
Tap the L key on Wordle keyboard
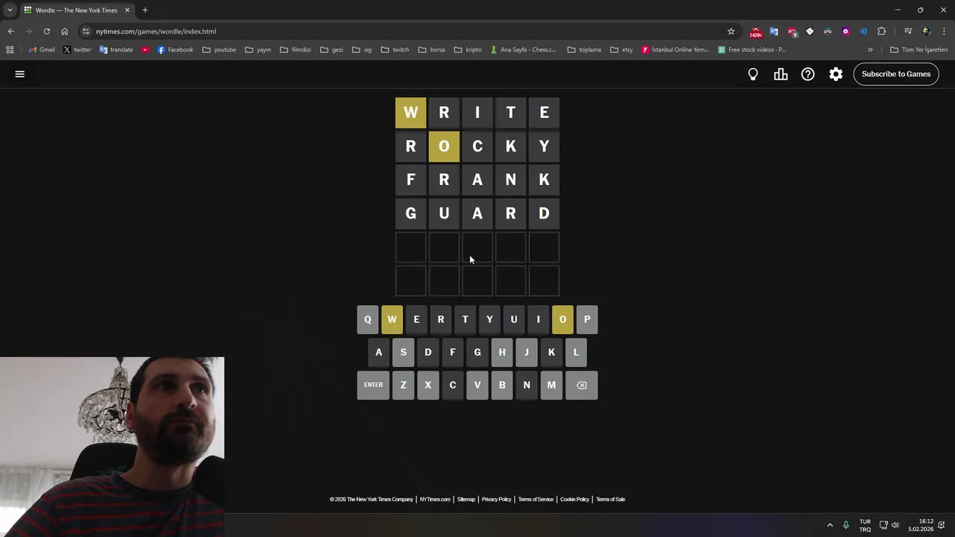pos(576,352)
